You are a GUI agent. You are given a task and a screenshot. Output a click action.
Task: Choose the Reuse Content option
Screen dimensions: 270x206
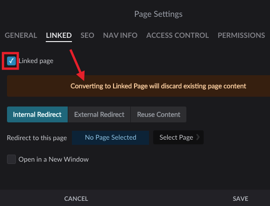click(x=159, y=114)
